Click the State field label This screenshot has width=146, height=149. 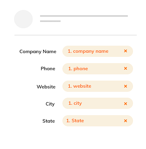pyautogui.click(x=49, y=121)
